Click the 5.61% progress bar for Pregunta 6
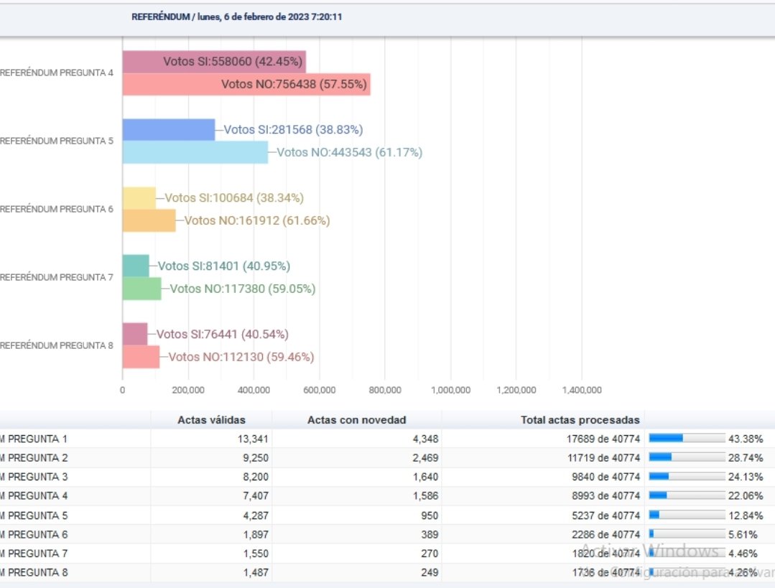Screen dimensions: 775x588 (x=687, y=534)
